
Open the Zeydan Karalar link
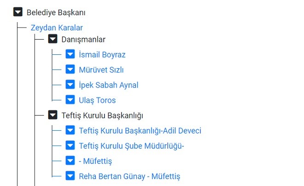point(57,28)
